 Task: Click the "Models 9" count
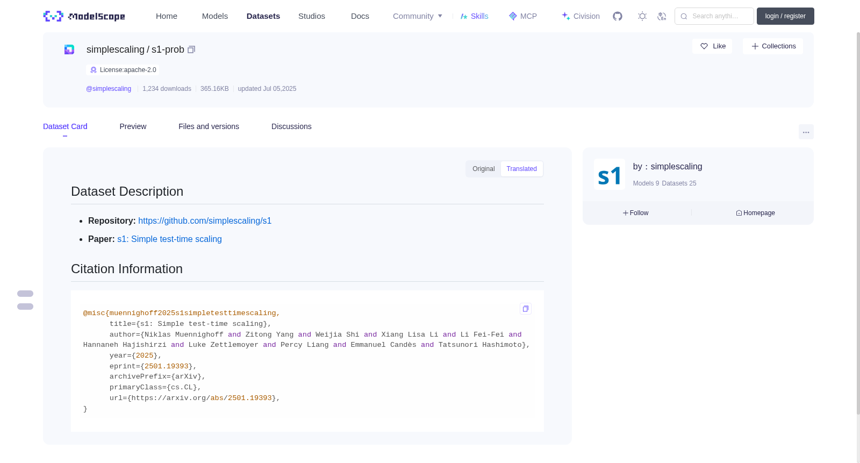click(x=646, y=183)
